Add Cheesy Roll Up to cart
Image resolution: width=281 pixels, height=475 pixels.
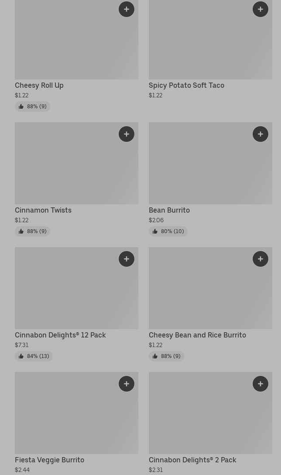[127, 9]
